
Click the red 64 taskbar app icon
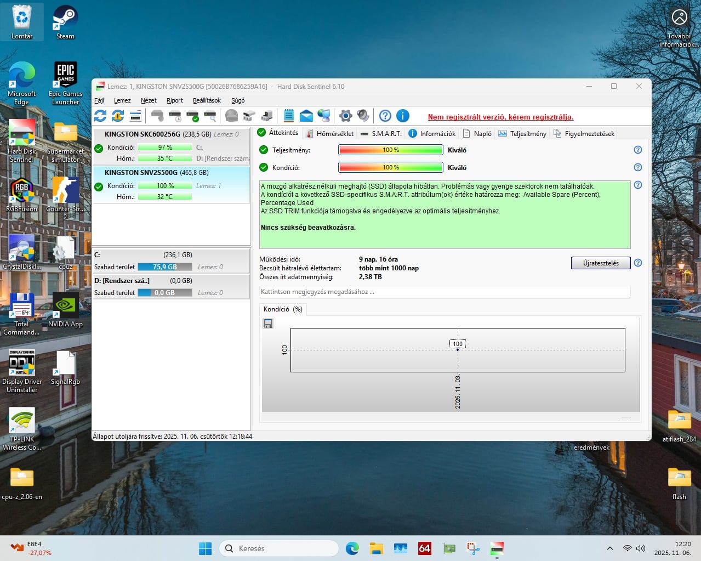(425, 548)
